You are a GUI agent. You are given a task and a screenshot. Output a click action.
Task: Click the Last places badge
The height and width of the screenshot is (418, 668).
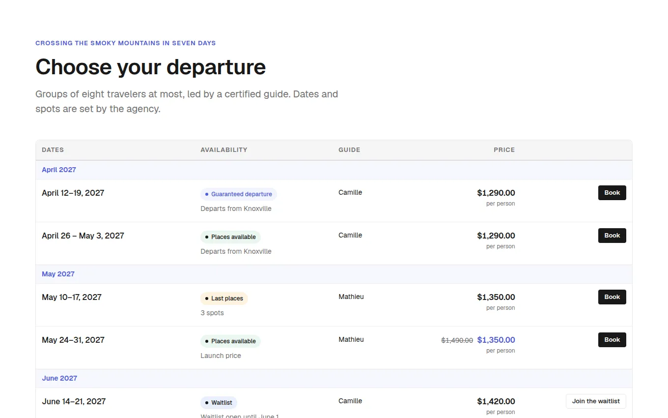[224, 299]
